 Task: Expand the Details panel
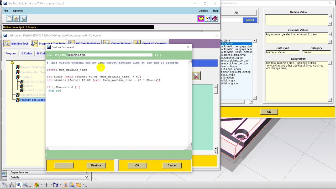87,177
